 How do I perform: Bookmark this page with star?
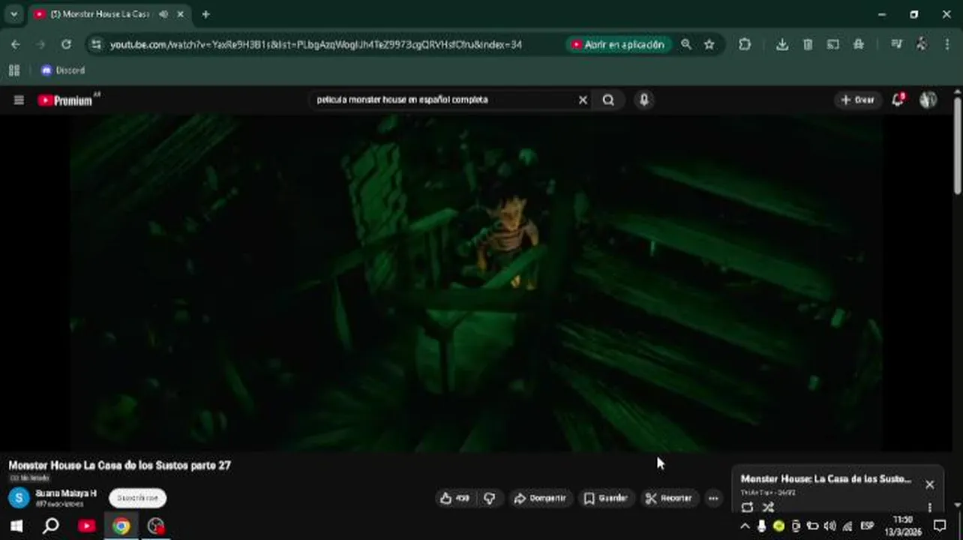coord(709,45)
